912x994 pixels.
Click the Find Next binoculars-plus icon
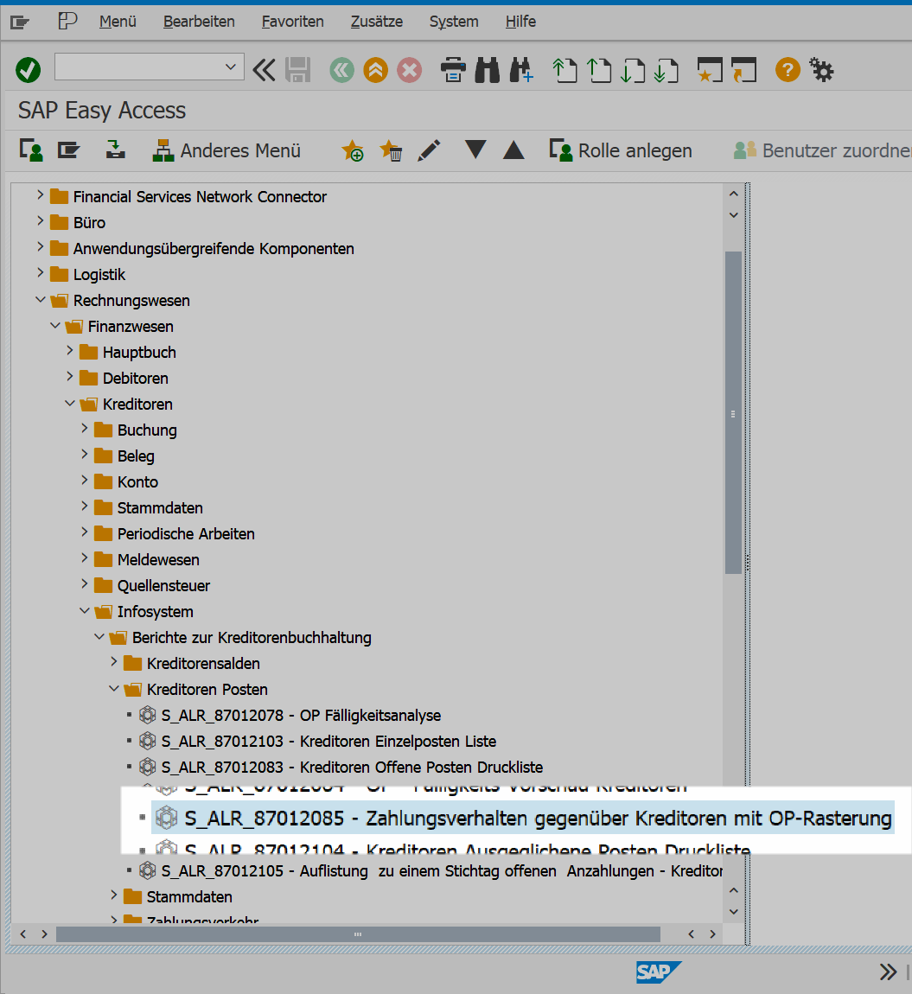pyautogui.click(x=520, y=70)
